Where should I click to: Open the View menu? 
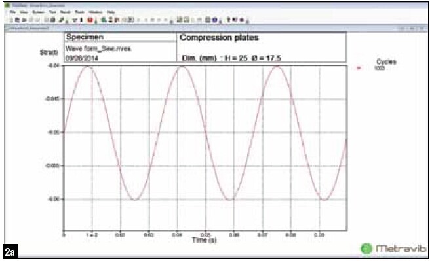[24, 12]
